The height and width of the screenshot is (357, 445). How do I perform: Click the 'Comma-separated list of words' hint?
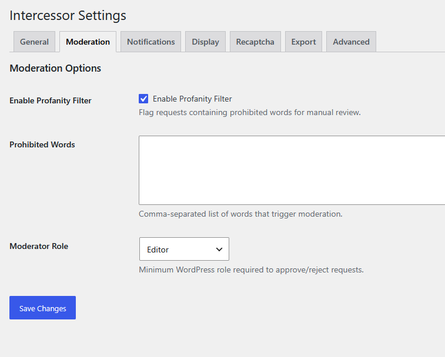[x=240, y=214]
